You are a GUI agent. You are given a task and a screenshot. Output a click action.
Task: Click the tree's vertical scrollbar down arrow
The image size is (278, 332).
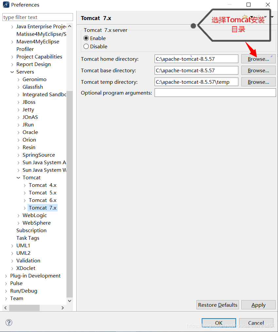[x=70, y=301]
